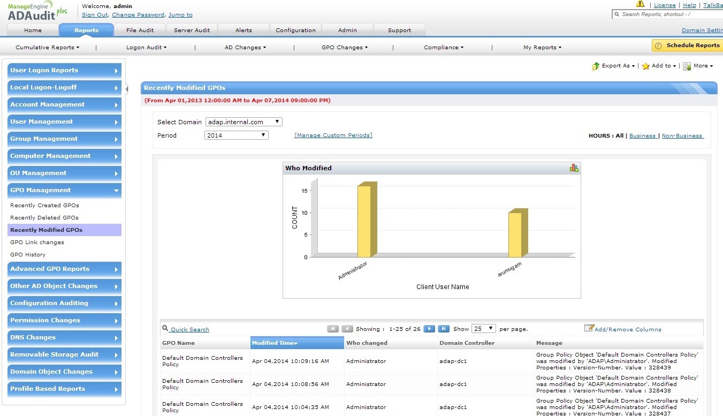Click the Administrator bar in the chart
The width and height of the screenshot is (723, 416).
364,221
